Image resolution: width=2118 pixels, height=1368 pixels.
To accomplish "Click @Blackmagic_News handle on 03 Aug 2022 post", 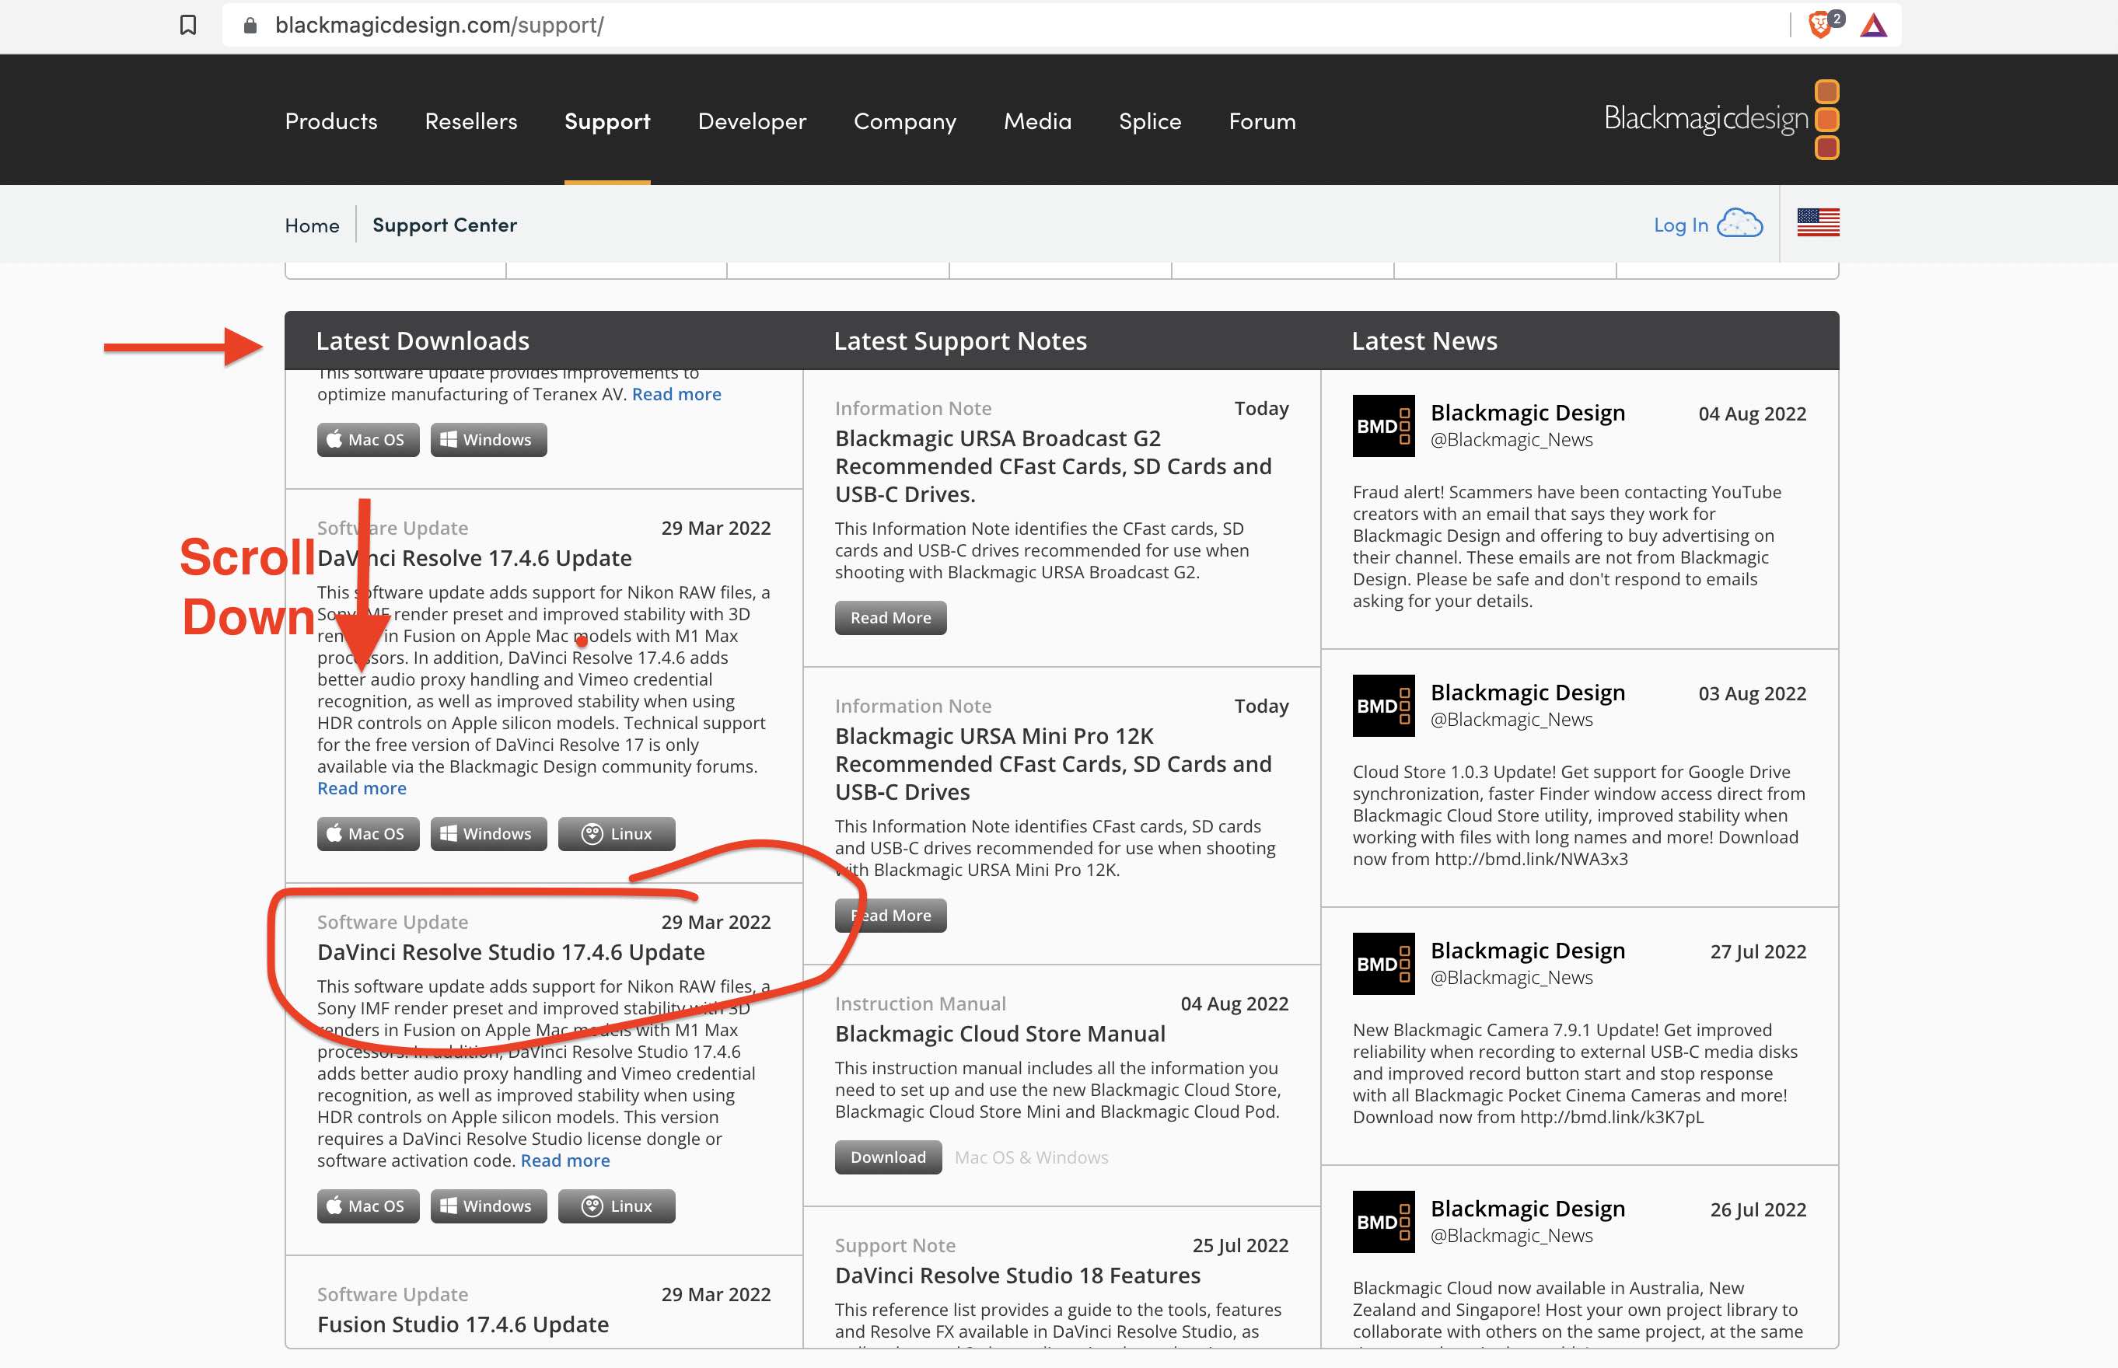I will [x=1512, y=720].
